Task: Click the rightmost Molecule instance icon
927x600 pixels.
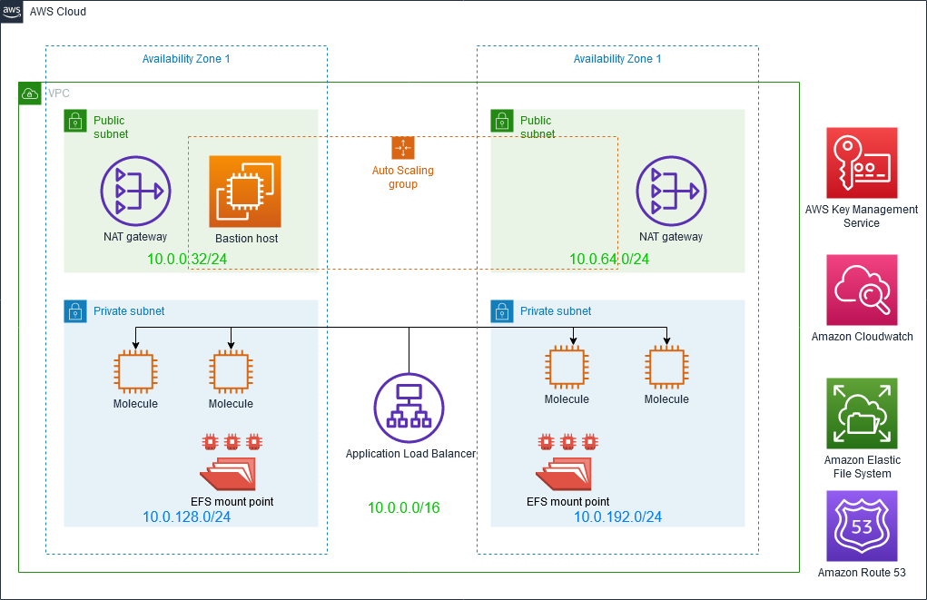Action: coord(666,367)
